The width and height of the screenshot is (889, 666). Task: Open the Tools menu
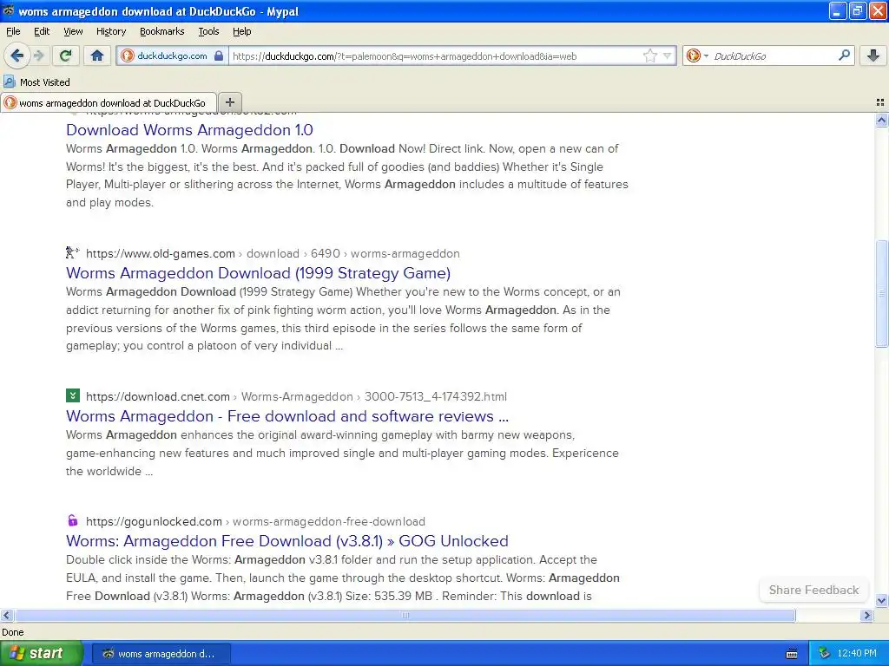coord(208,31)
